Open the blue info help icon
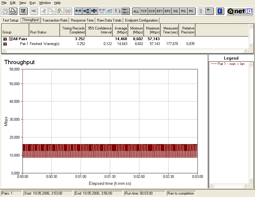 point(220,11)
